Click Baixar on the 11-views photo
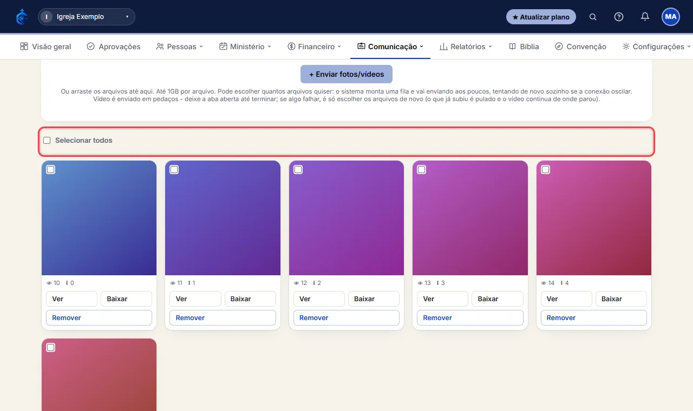Screen dimensions: 693x411 pos(250,299)
